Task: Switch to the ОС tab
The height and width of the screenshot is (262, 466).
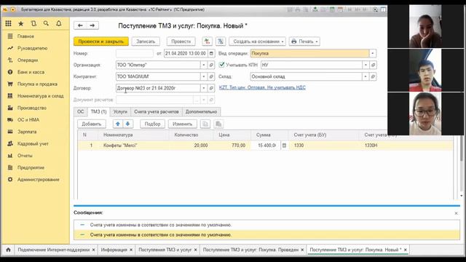Action: click(80, 111)
